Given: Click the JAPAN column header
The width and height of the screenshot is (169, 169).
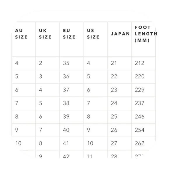Looking at the screenshot, I should point(120,34).
